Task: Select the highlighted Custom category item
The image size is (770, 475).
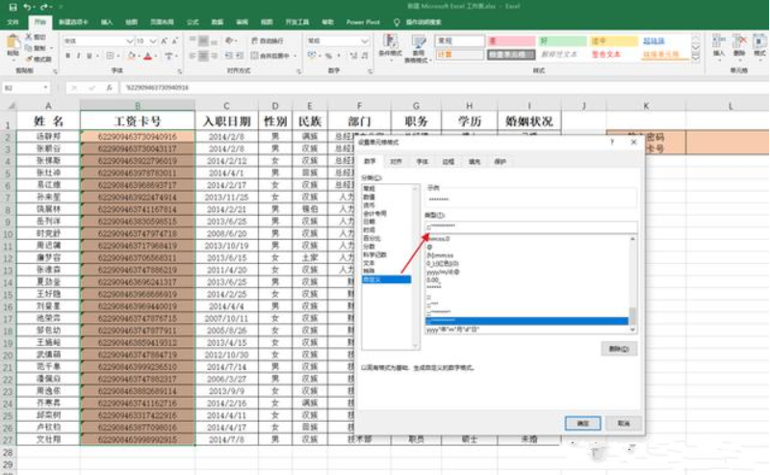Action: click(x=387, y=279)
